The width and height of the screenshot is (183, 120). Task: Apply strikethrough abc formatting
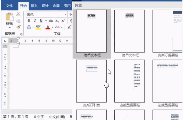tap(51, 21)
